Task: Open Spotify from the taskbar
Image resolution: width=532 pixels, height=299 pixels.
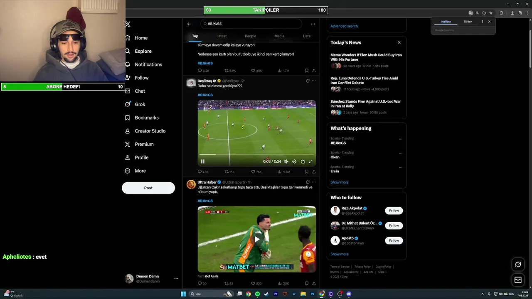Action: click(257, 294)
